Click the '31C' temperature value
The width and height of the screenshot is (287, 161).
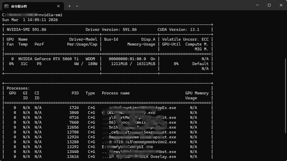click(24, 64)
